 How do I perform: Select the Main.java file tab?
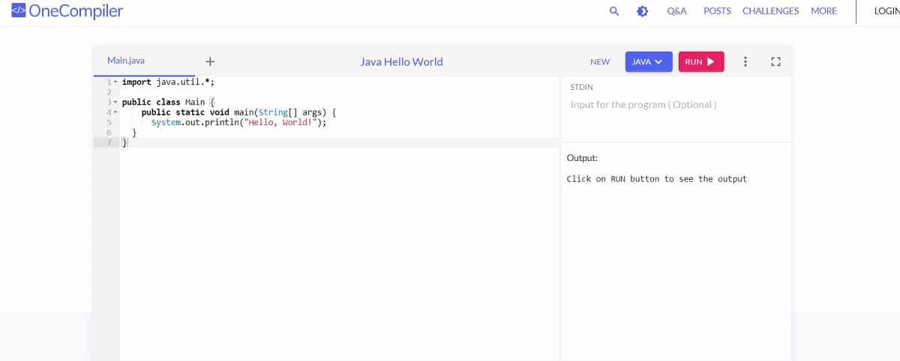[125, 61]
